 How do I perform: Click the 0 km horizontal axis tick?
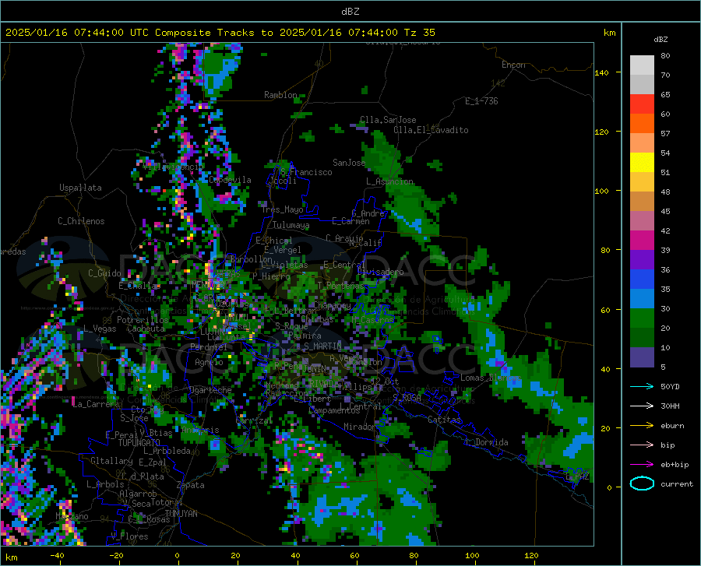pos(177,556)
